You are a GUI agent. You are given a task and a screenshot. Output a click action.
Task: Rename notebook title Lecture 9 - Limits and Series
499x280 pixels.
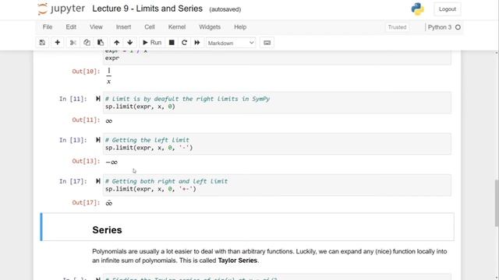[147, 9]
